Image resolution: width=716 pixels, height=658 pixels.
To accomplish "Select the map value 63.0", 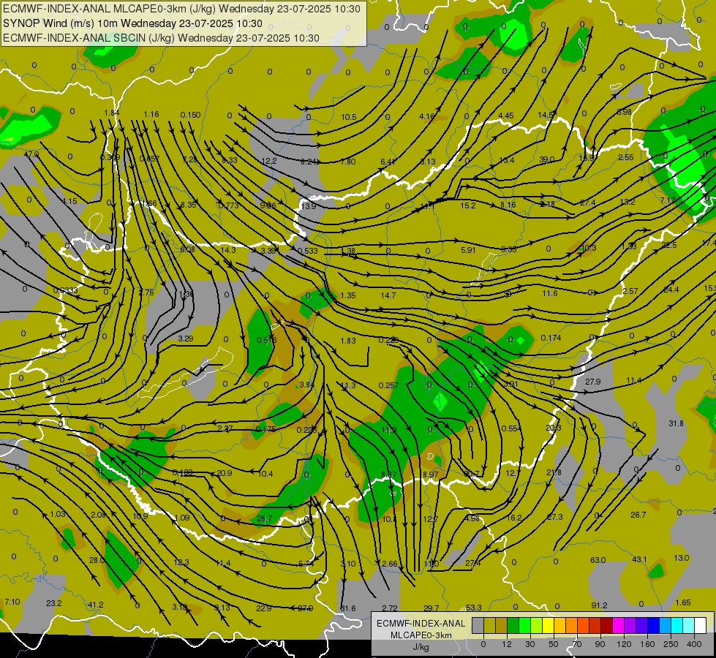I will [598, 560].
